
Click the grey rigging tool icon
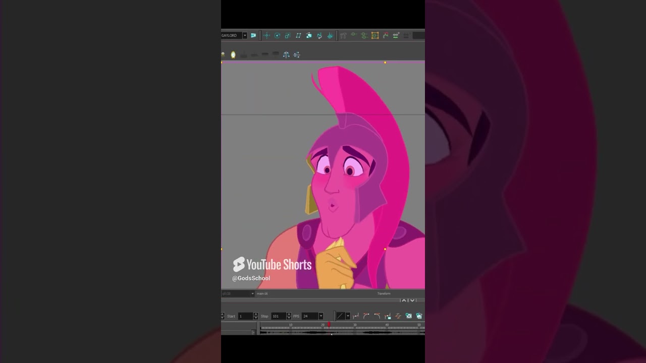click(343, 36)
